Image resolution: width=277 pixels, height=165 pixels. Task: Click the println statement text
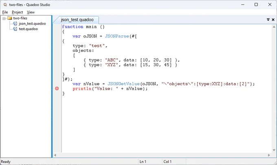coord(110,88)
